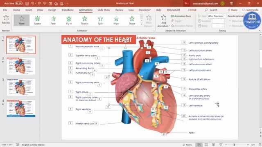Select slide 1 thumbnail
The width and height of the screenshot is (262, 147).
click(21, 45)
